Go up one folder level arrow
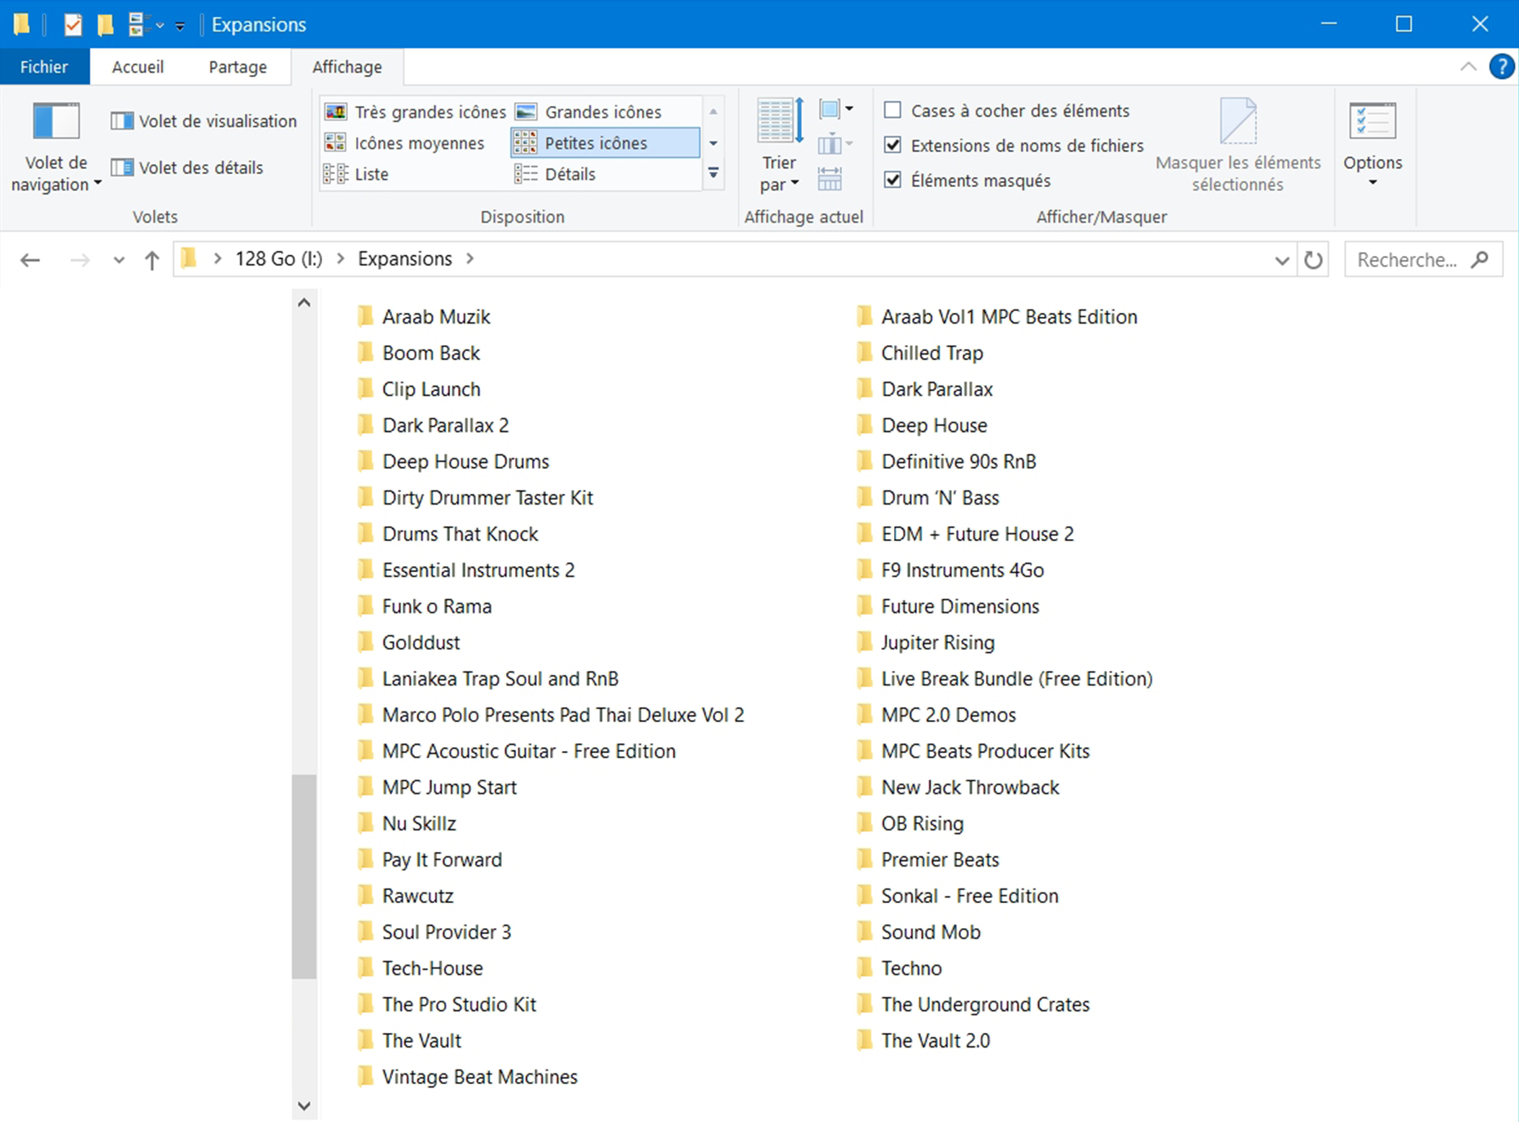This screenshot has height=1122, width=1519. (x=151, y=259)
